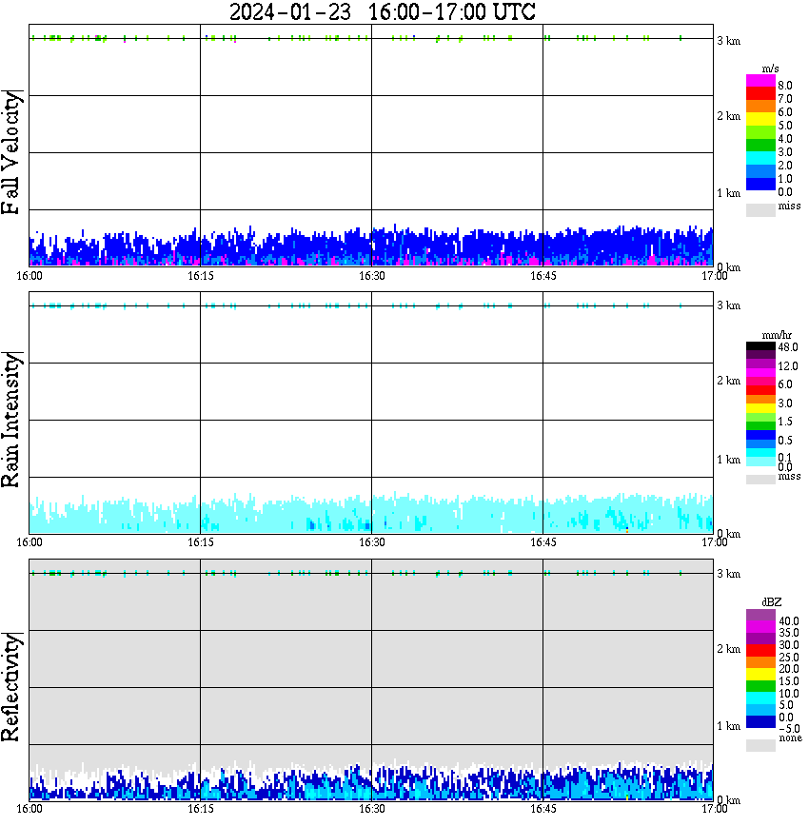Click the title '2024-01-23 16:00-17:00 UTC'

[x=382, y=12]
